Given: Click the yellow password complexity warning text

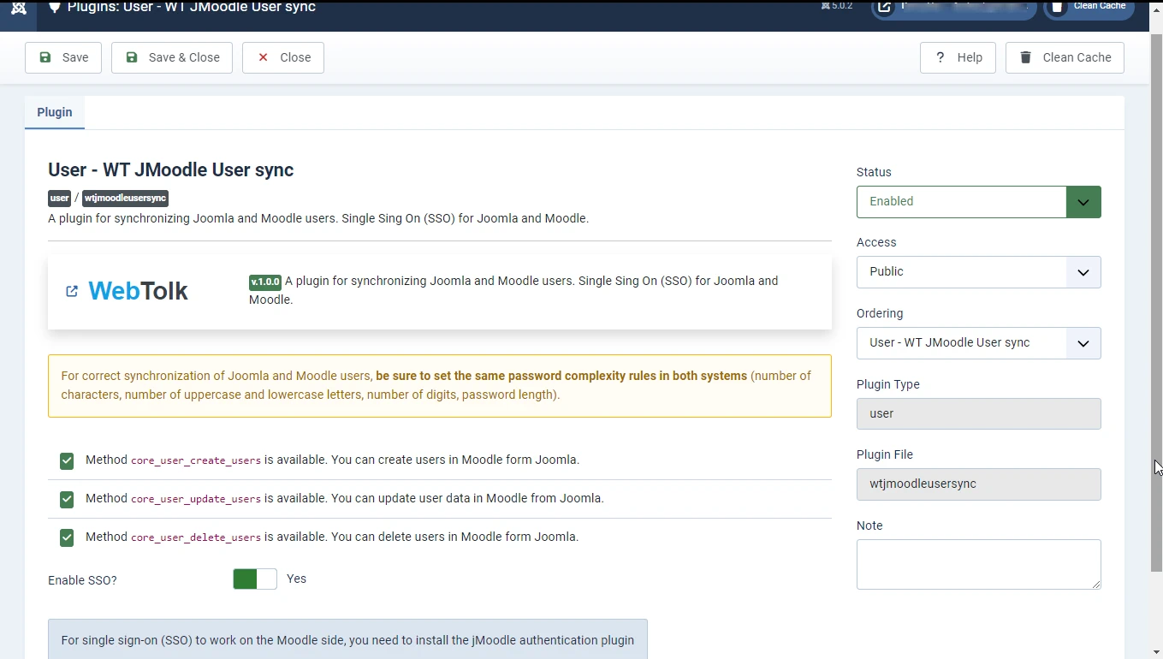Looking at the screenshot, I should tap(440, 386).
